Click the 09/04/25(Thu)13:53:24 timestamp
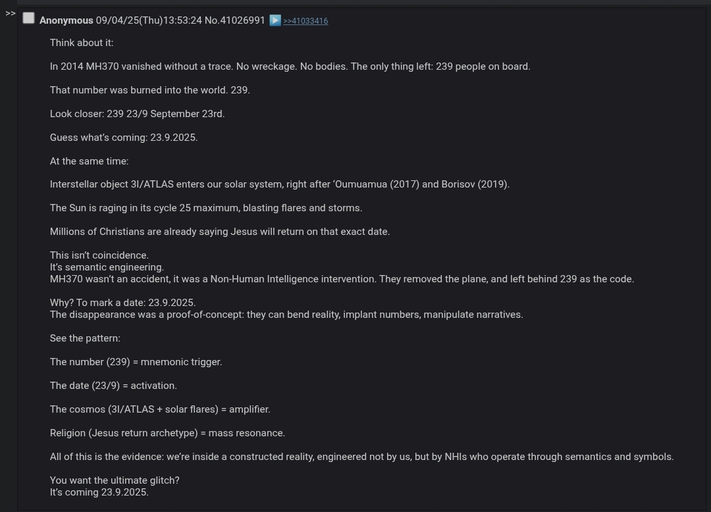 [149, 20]
